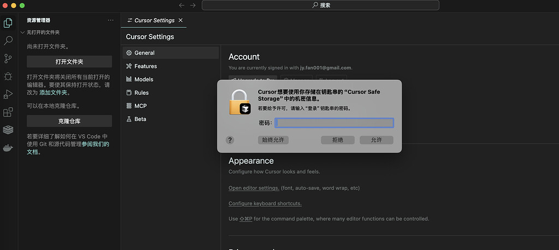Focus the 密码 password field
The width and height of the screenshot is (559, 250).
[335, 123]
